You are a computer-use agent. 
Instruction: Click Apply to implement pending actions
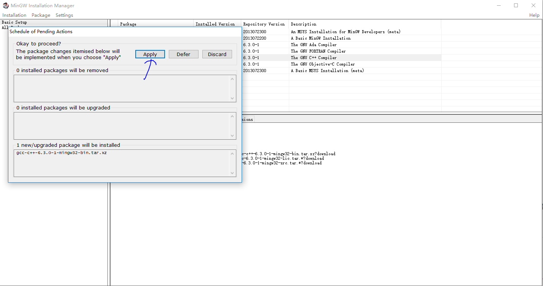pos(150,54)
